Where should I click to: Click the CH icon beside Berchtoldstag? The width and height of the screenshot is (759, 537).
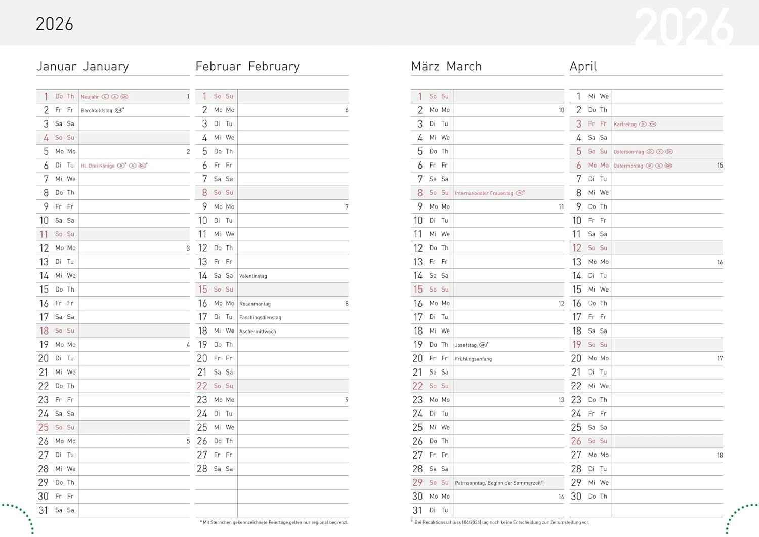click(119, 110)
